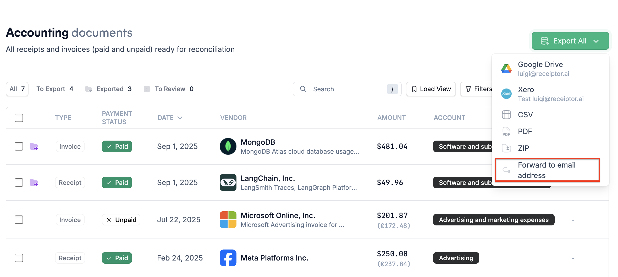The image size is (618, 277).
Task: Check the MongoDB invoice row checkbox
Action: [x=19, y=146]
